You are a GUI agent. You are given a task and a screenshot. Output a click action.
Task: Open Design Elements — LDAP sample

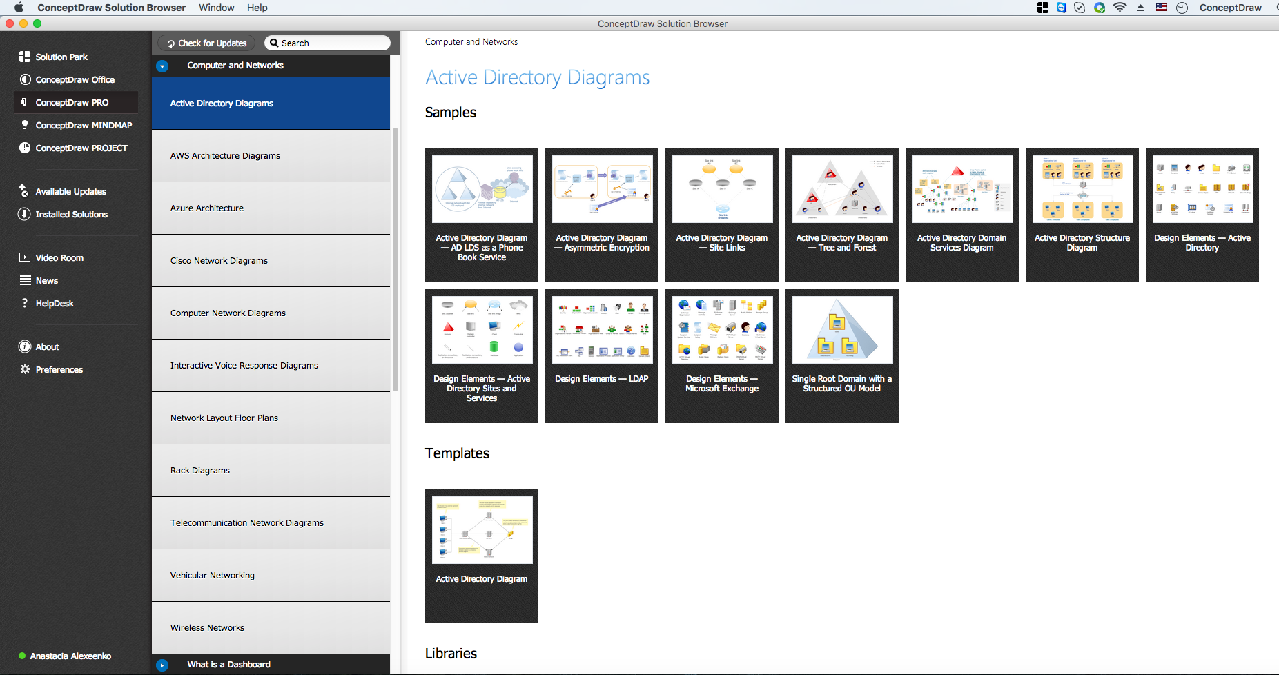602,355
